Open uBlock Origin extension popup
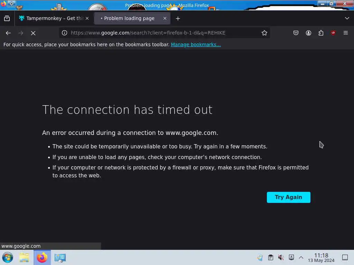This screenshot has width=354, height=265. pyautogui.click(x=333, y=33)
